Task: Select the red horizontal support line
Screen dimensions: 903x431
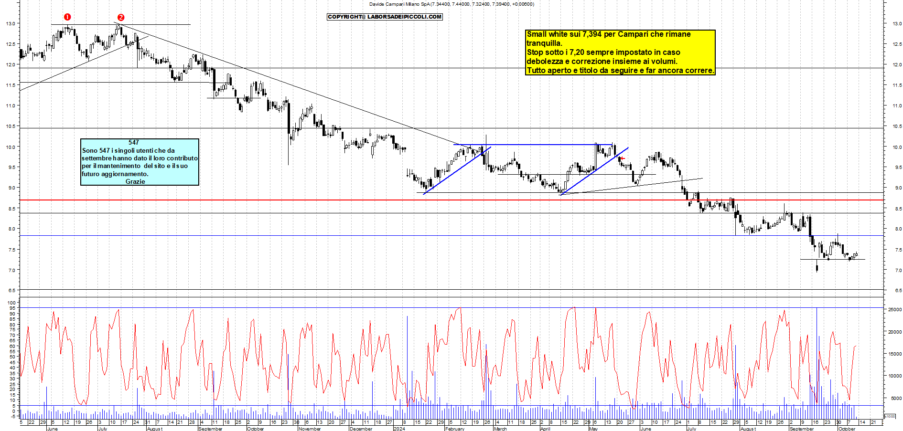Action: click(x=451, y=200)
